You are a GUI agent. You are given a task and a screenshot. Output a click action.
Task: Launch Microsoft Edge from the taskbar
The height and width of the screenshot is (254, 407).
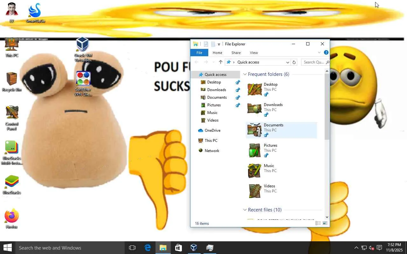coord(148,248)
